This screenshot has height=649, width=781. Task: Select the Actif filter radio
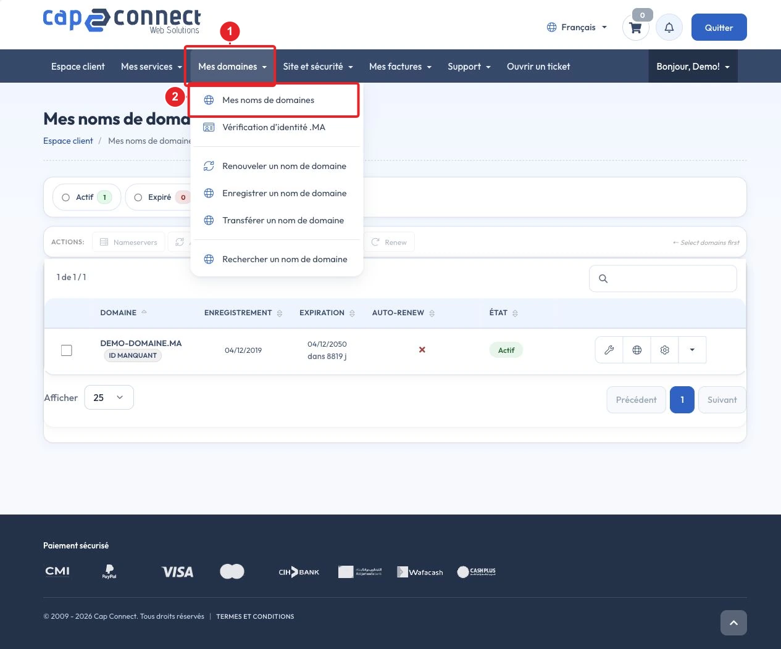(x=66, y=197)
